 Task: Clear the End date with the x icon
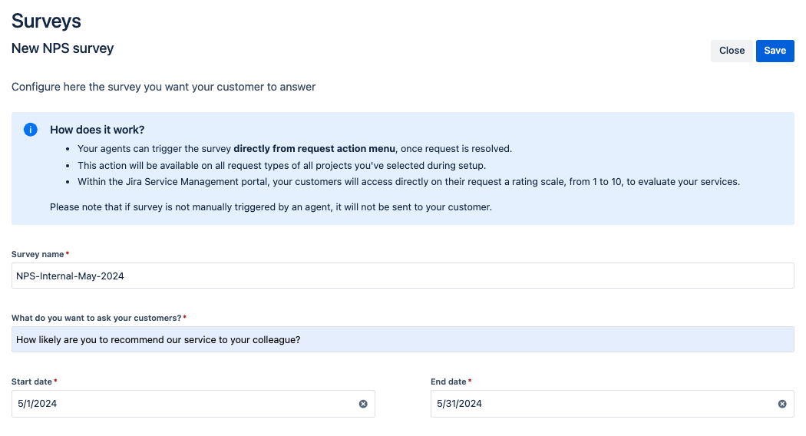[782, 404]
